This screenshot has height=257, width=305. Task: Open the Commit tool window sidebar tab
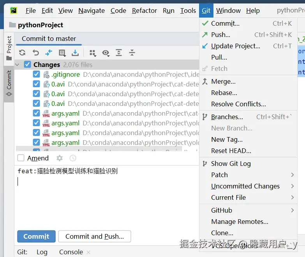(9, 83)
